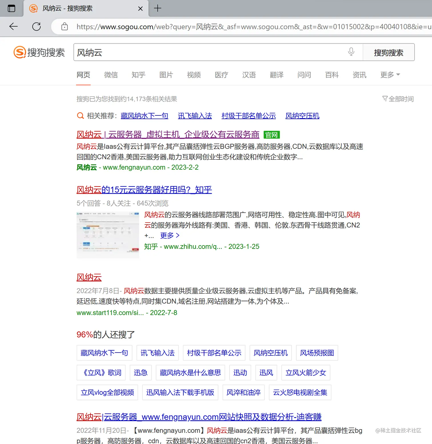Click the Zhihu result preview thumbnail
The image size is (432, 444).
click(x=108, y=235)
